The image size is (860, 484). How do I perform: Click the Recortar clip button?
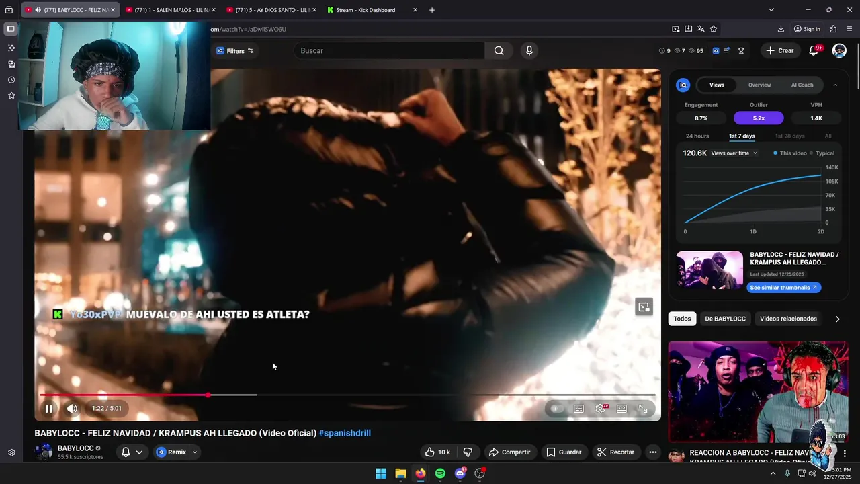(x=616, y=452)
